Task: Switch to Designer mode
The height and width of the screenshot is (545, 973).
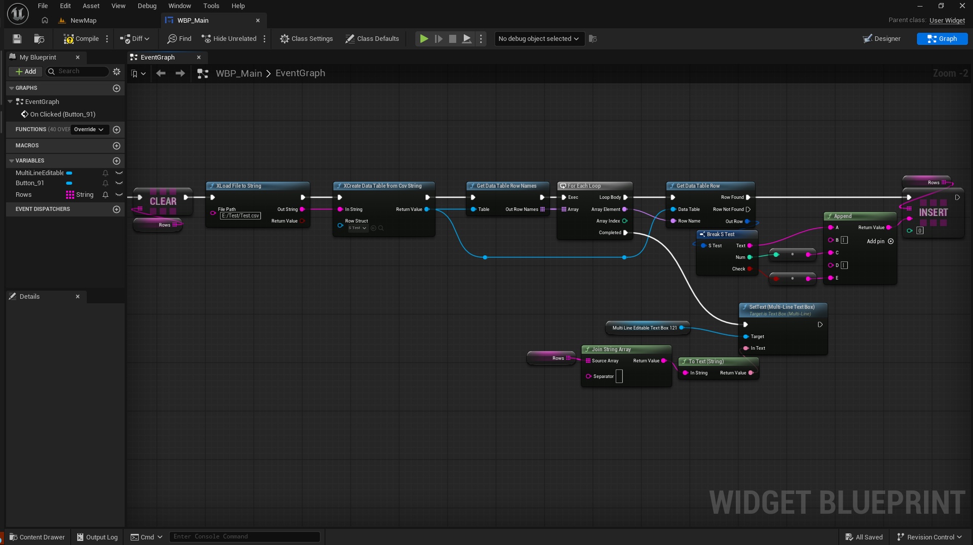Action: click(882, 39)
